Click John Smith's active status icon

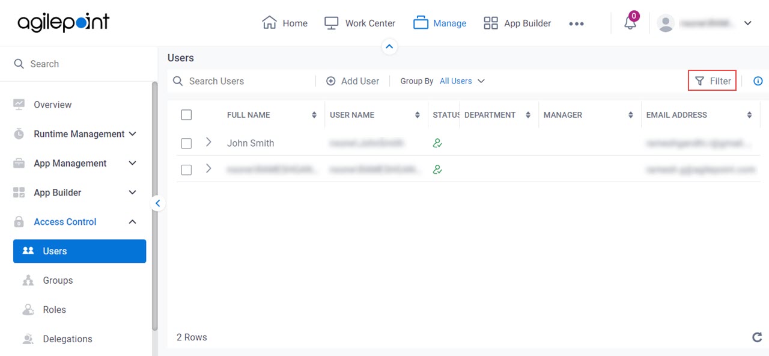tap(437, 143)
